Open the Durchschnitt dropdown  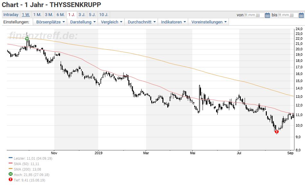(x=142, y=22)
